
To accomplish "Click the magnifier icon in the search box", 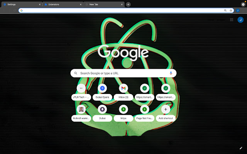I will click(x=76, y=73).
